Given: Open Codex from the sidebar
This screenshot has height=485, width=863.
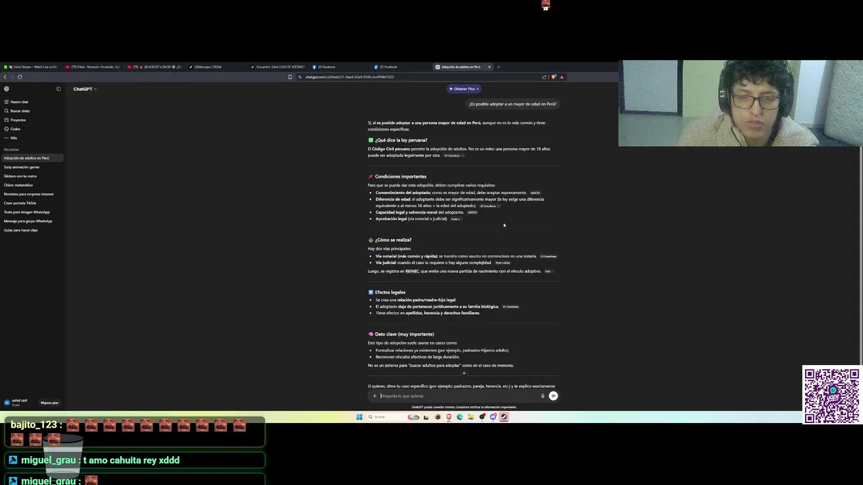Looking at the screenshot, I should tap(12, 129).
